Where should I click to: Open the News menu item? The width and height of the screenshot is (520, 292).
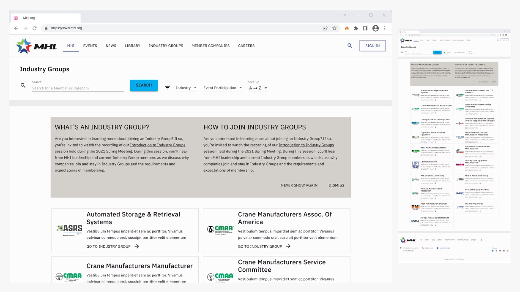111,46
